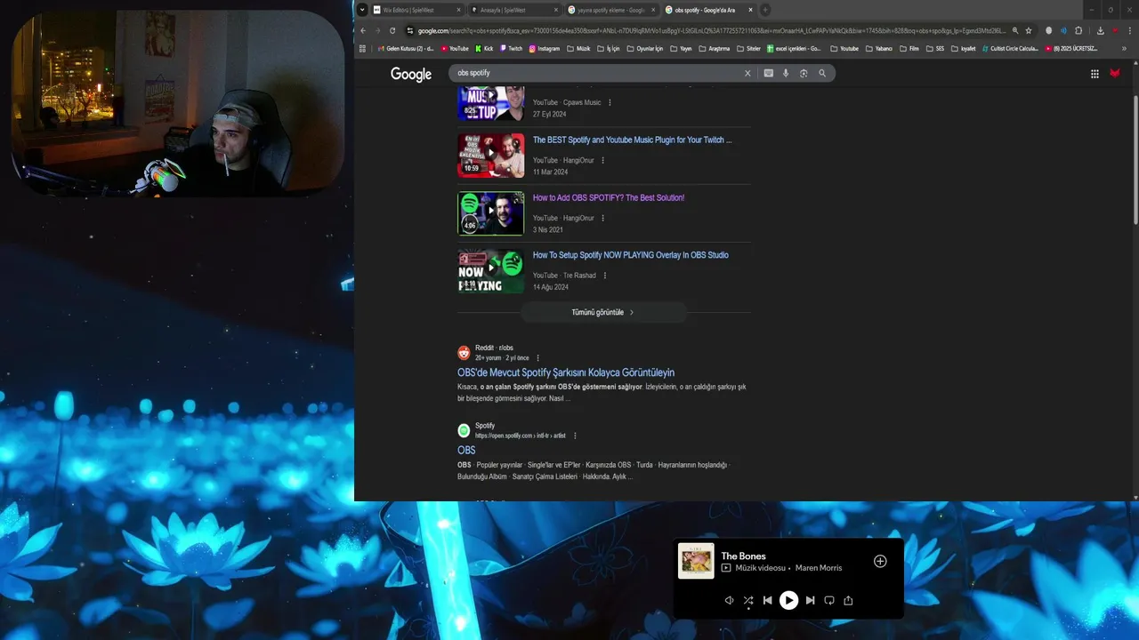Open Gelen Kutusu bookmark
Viewport: 1139px width, 640px height.
[x=406, y=49]
